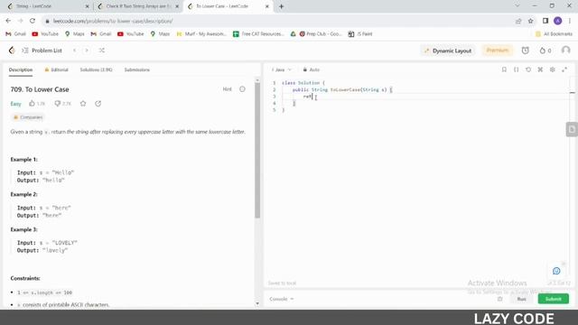Switch to Check If Two String Arrays tab
578x325 pixels.
point(138,6)
